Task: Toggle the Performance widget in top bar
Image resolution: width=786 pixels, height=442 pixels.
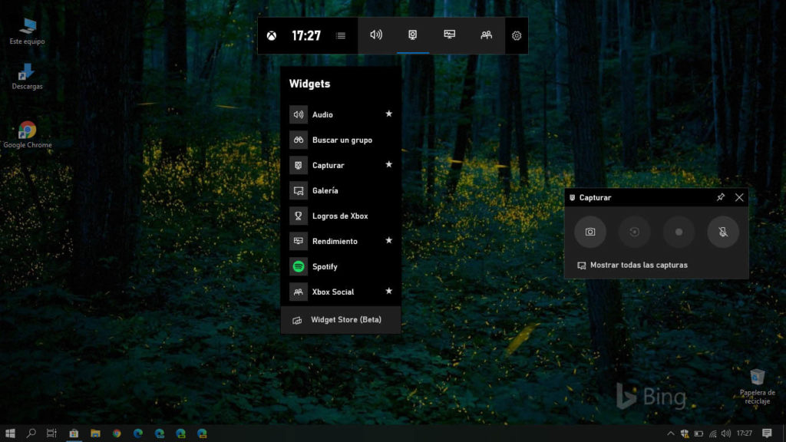Action: [x=450, y=35]
